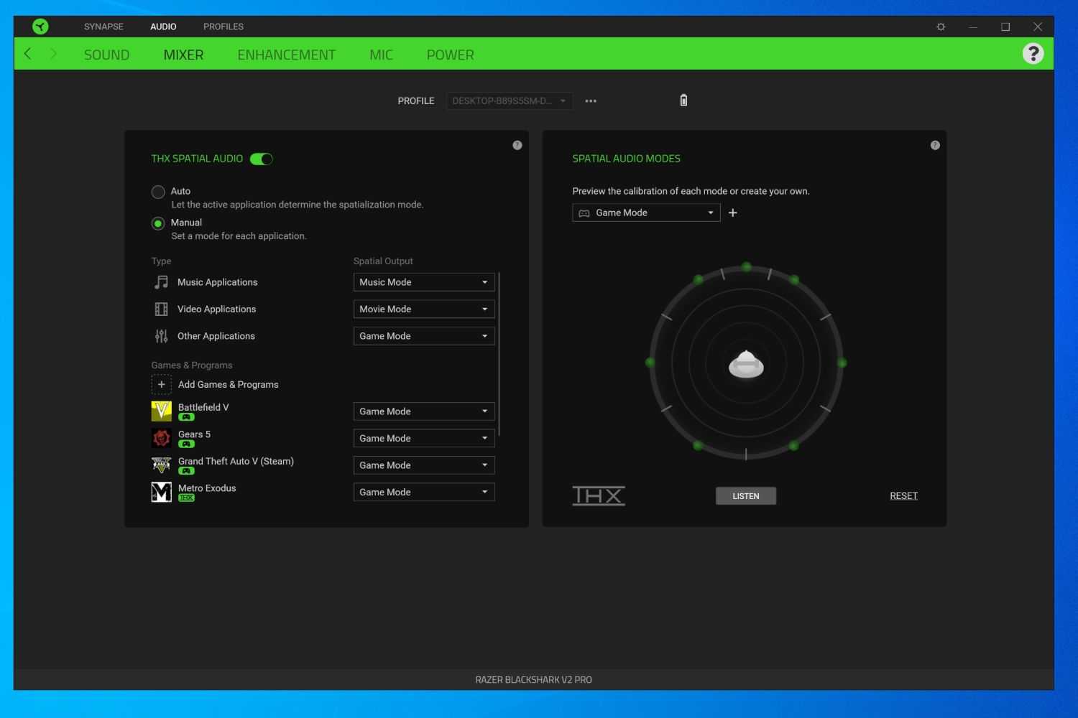Screen dimensions: 1078x718
Task: Open the Spatial Audio Modes preview dropdown
Action: (x=646, y=213)
